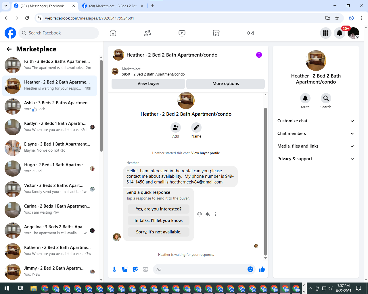Open Jimmy 2 Bed 2 Bath conversation

click(x=49, y=272)
